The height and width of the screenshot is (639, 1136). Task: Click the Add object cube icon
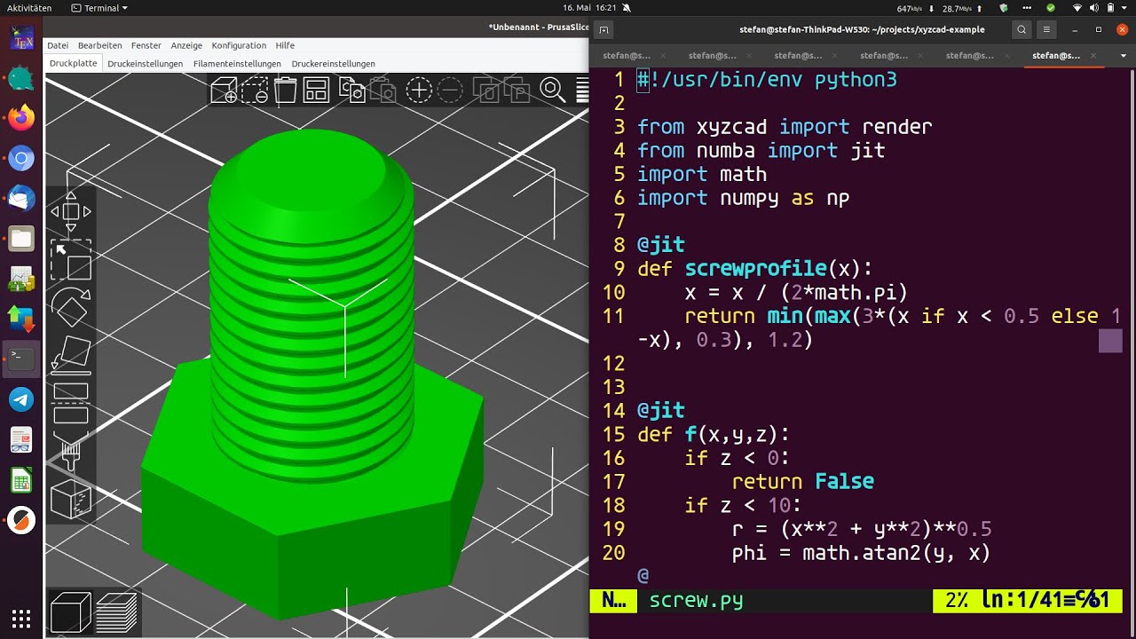(225, 90)
